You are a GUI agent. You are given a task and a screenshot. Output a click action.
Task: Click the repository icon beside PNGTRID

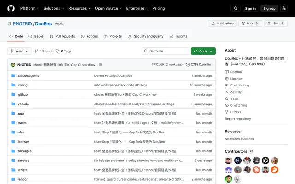[9, 23]
